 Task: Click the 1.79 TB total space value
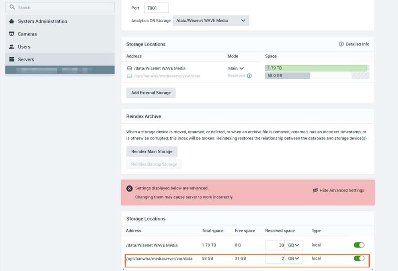pos(209,245)
